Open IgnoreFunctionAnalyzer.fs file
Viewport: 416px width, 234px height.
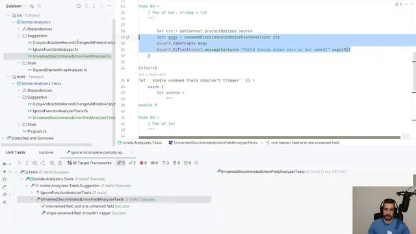(55, 49)
